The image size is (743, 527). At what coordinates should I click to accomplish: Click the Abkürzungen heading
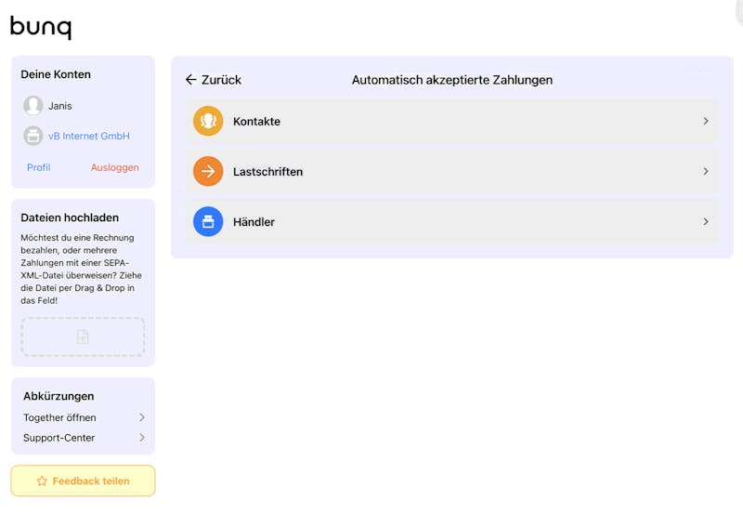(x=59, y=396)
